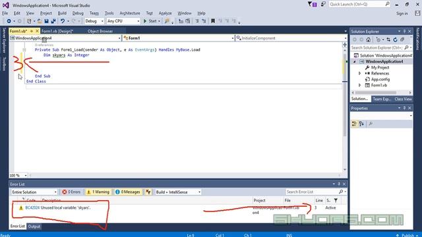Click the Pending Changes Filter icon
Image resolution: width=422 pixels, height=237 pixels.
coord(378,39)
